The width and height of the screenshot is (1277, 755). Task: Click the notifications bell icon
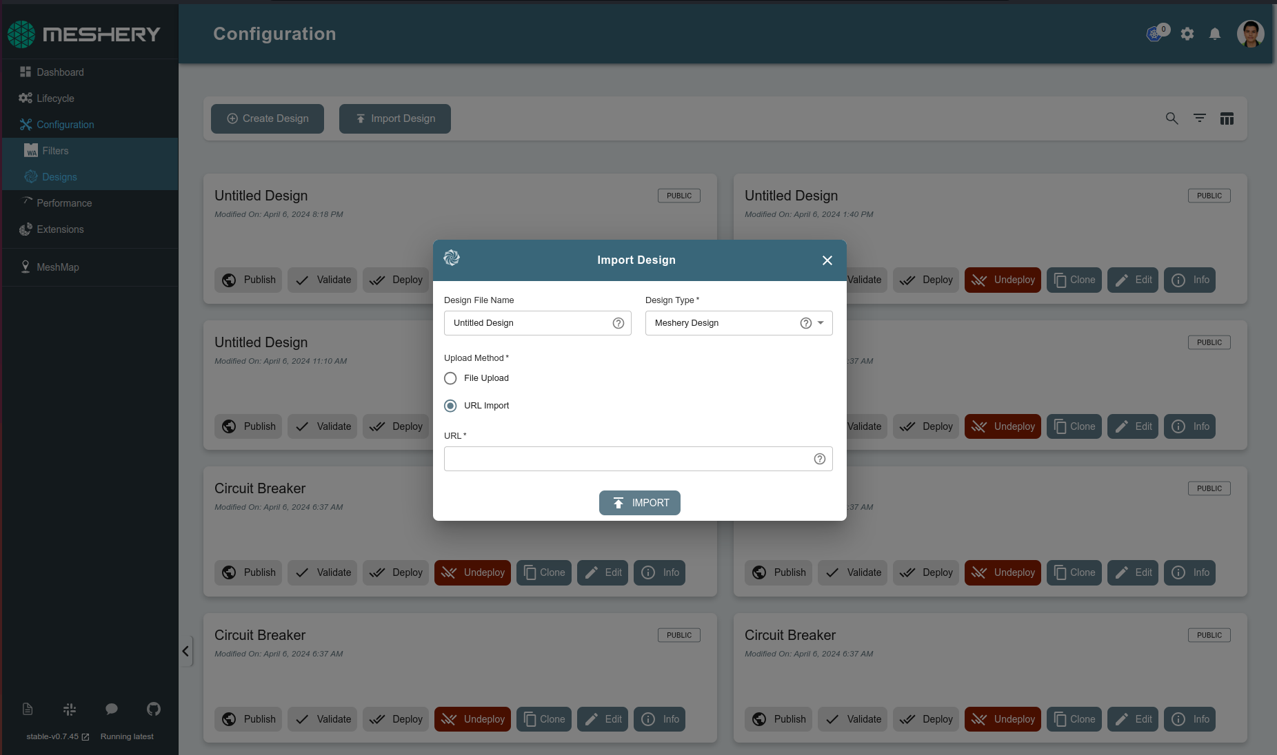click(x=1215, y=34)
